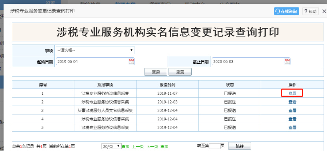Click 查看 link in row 5
The height and width of the screenshot is (151, 327).
tap(292, 127)
